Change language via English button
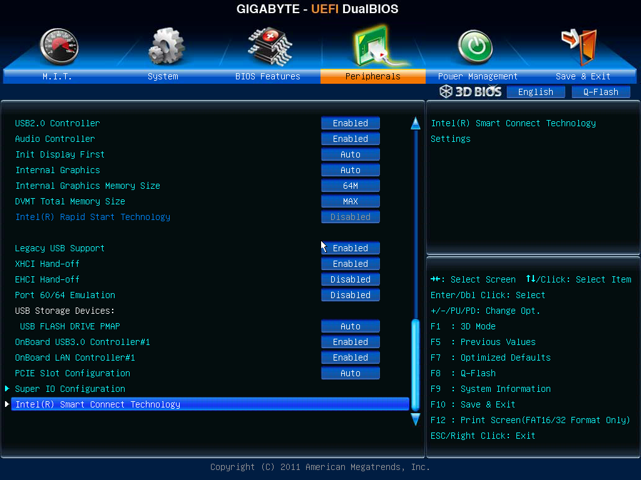Screen dimensions: 641x480 [536, 92]
